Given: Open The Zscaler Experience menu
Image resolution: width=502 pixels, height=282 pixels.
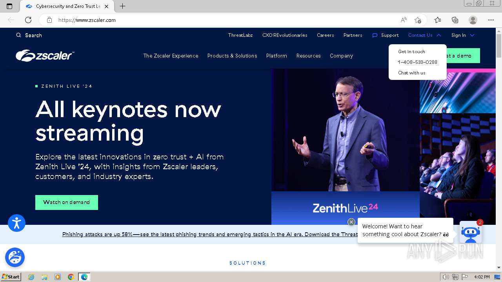Looking at the screenshot, I should [171, 56].
